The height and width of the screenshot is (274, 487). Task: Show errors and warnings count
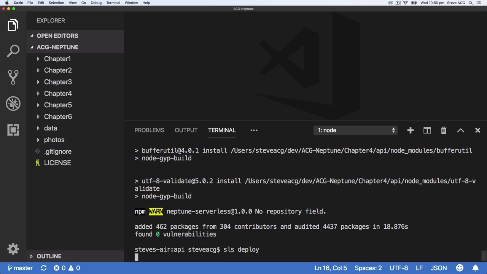point(67,268)
